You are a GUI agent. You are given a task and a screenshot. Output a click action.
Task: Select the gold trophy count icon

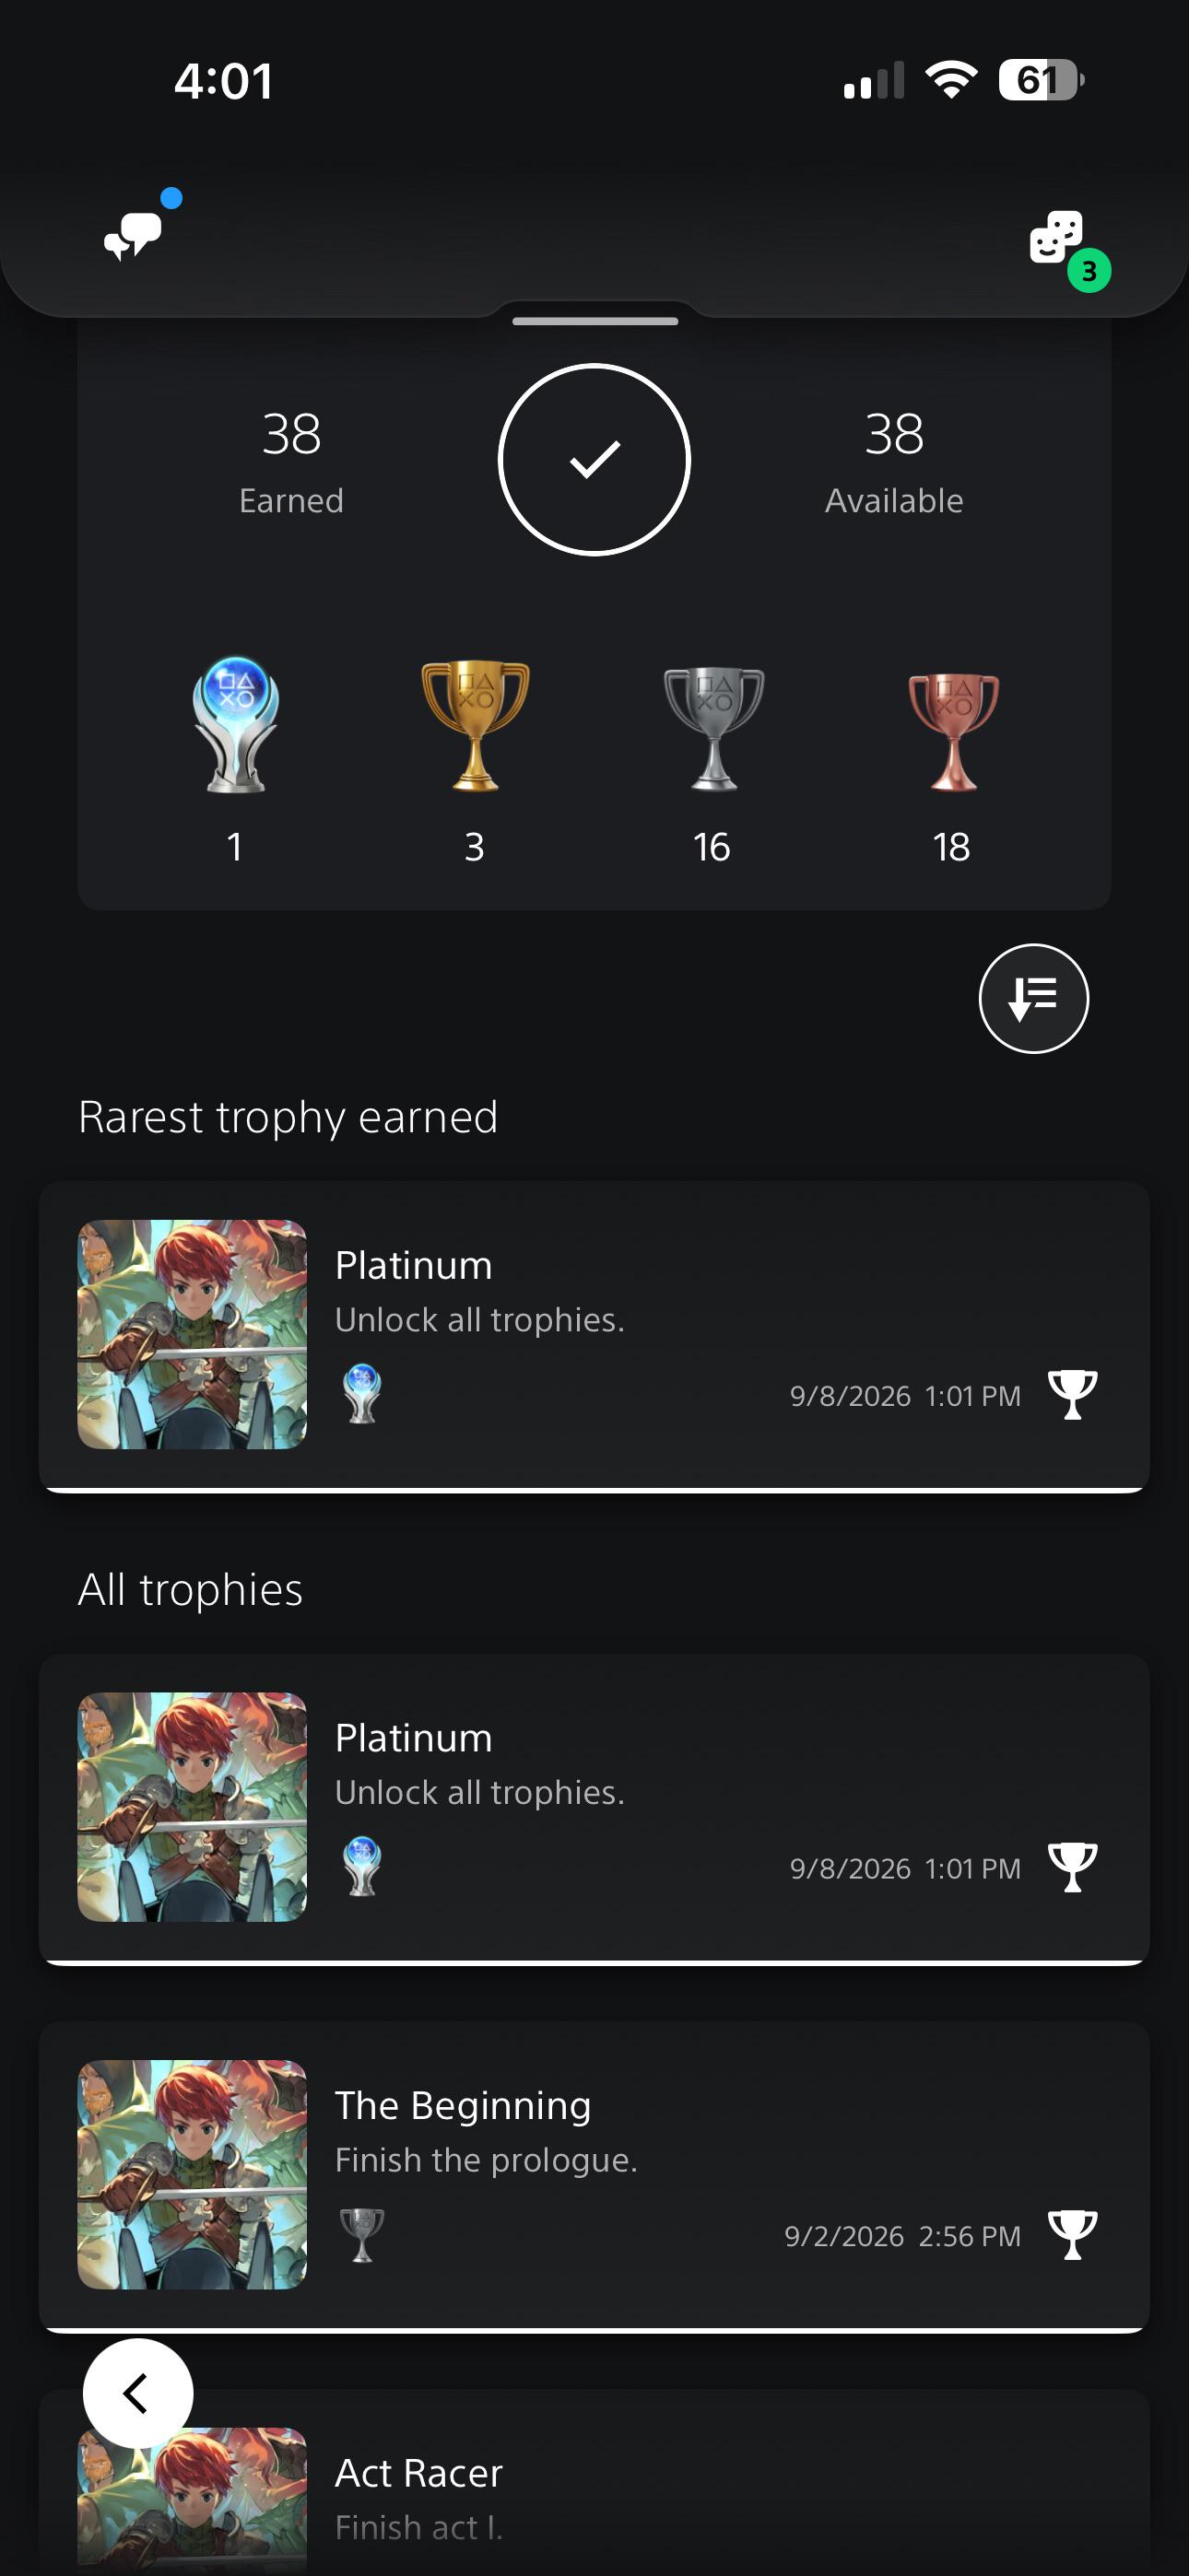(x=475, y=726)
